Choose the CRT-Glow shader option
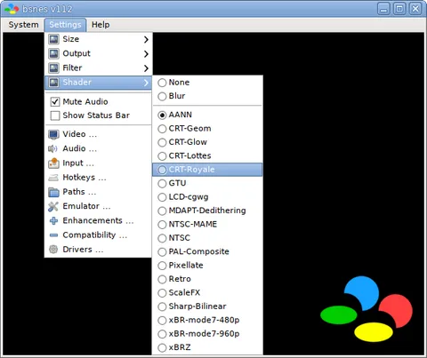 [207, 142]
